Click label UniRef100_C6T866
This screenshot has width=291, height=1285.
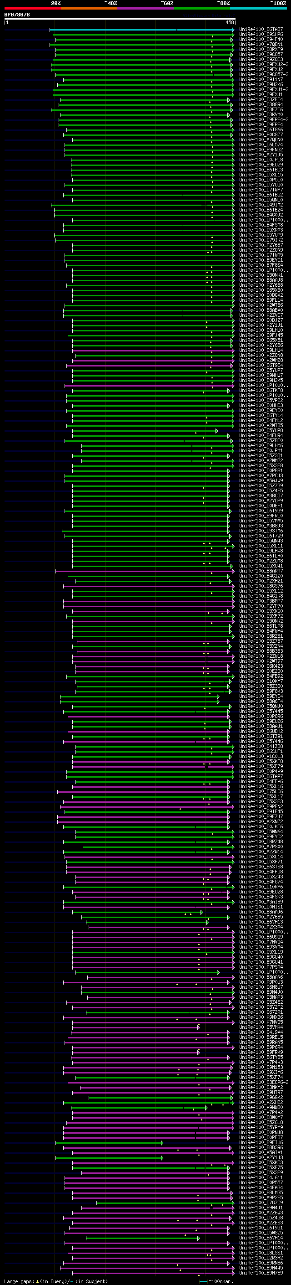(261, 130)
